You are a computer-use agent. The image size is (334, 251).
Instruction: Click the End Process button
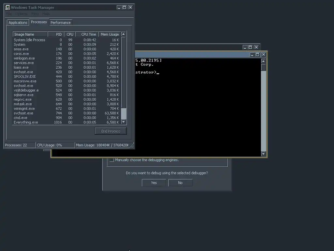tap(111, 131)
